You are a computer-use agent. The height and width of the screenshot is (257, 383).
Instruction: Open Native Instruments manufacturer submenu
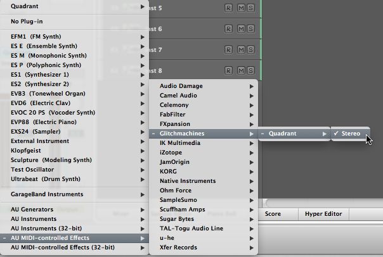click(204, 181)
